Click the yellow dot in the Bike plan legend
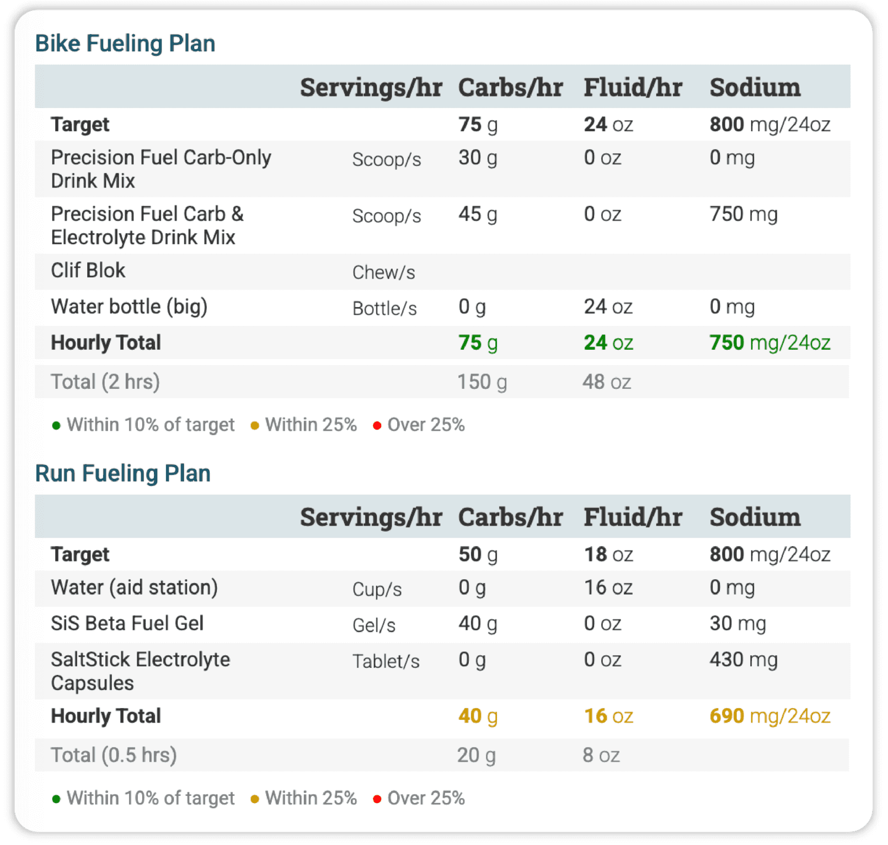 tap(254, 426)
